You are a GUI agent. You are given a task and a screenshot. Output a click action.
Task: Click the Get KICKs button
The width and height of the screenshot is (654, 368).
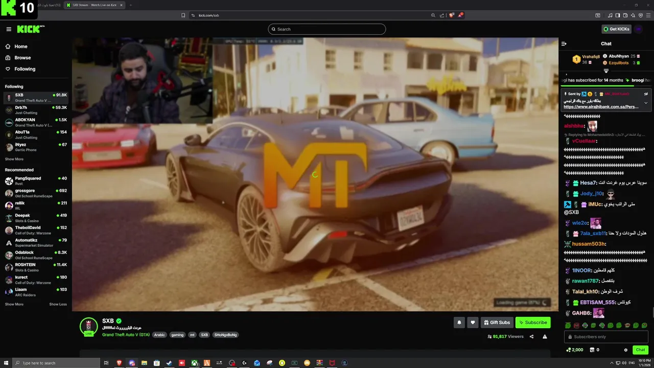[616, 29]
